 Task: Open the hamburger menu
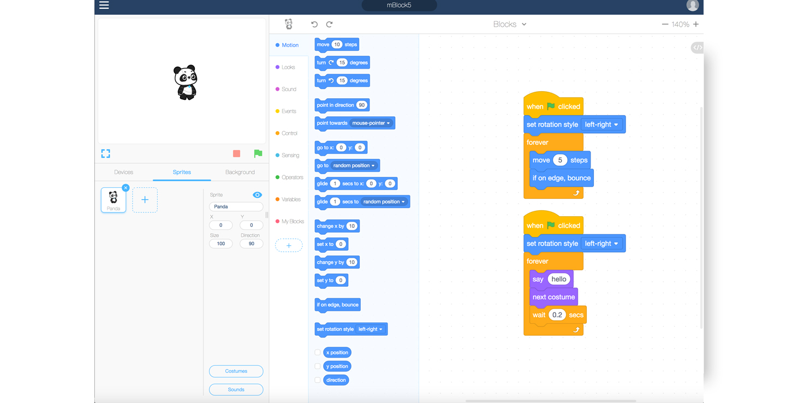coord(104,5)
